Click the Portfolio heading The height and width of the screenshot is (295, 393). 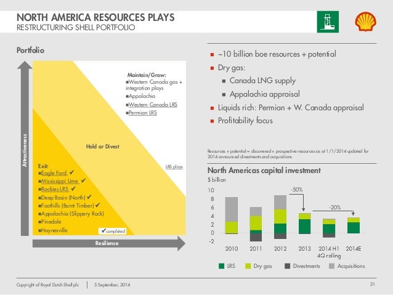[x=30, y=51]
